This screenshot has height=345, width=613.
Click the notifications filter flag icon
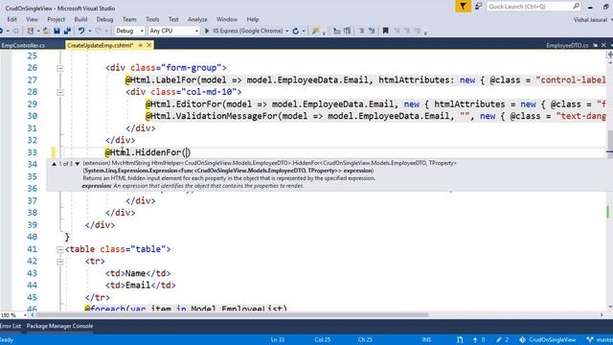click(x=464, y=7)
